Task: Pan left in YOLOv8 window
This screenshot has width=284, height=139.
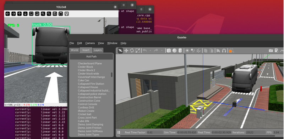Action: (x=7, y=14)
